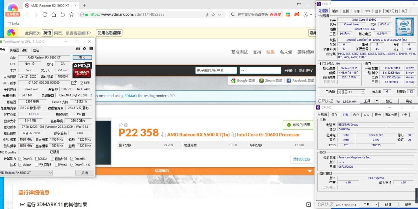Click the 新用户? link
The width and height of the screenshot is (418, 209).
point(306,70)
